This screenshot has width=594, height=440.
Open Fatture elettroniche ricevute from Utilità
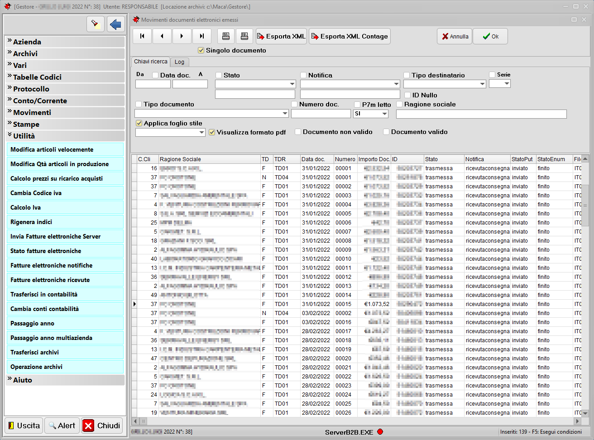click(65, 280)
